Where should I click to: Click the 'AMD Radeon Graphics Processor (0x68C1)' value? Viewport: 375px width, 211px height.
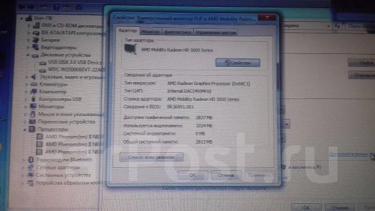point(209,83)
